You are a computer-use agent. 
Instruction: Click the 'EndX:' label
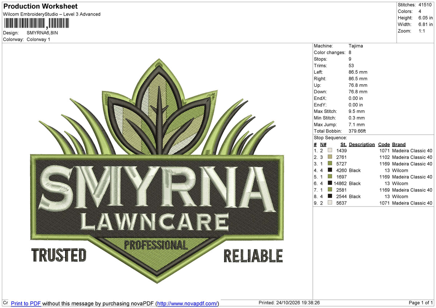(320, 98)
